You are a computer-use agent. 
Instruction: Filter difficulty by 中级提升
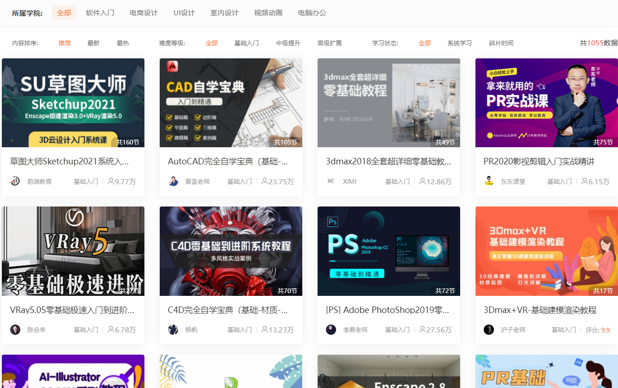click(x=288, y=43)
